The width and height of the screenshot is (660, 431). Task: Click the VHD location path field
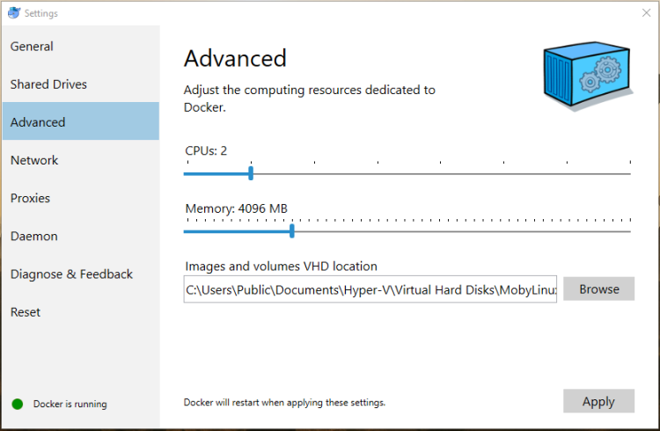370,289
